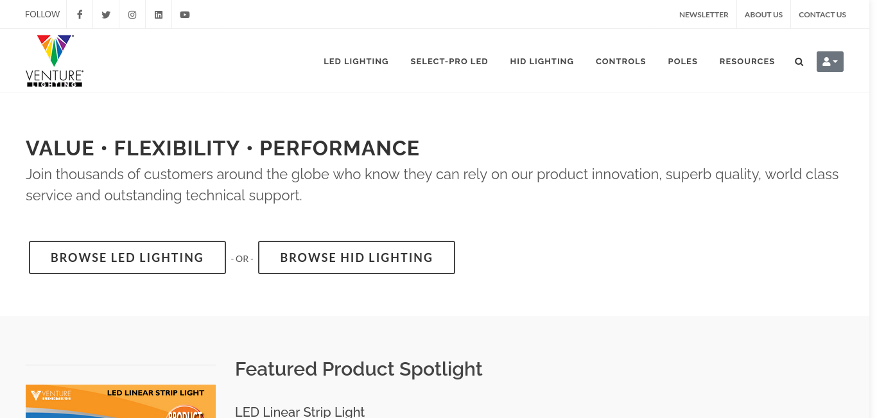The image size is (877, 418).
Task: Open the Contact Us link
Action: click(x=822, y=14)
